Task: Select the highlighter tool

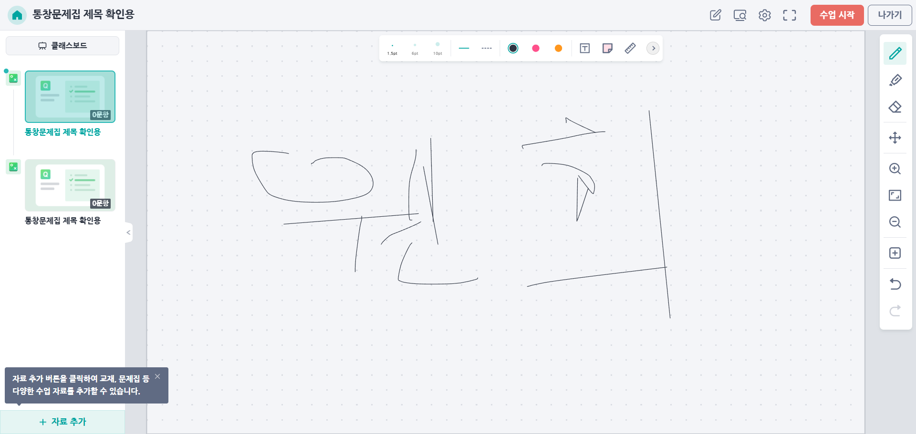Action: coord(895,80)
